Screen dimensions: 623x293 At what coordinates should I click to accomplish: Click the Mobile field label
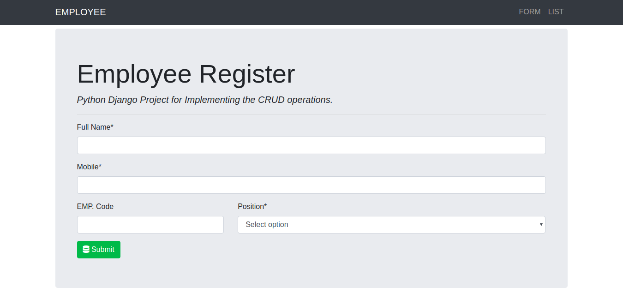pos(89,167)
